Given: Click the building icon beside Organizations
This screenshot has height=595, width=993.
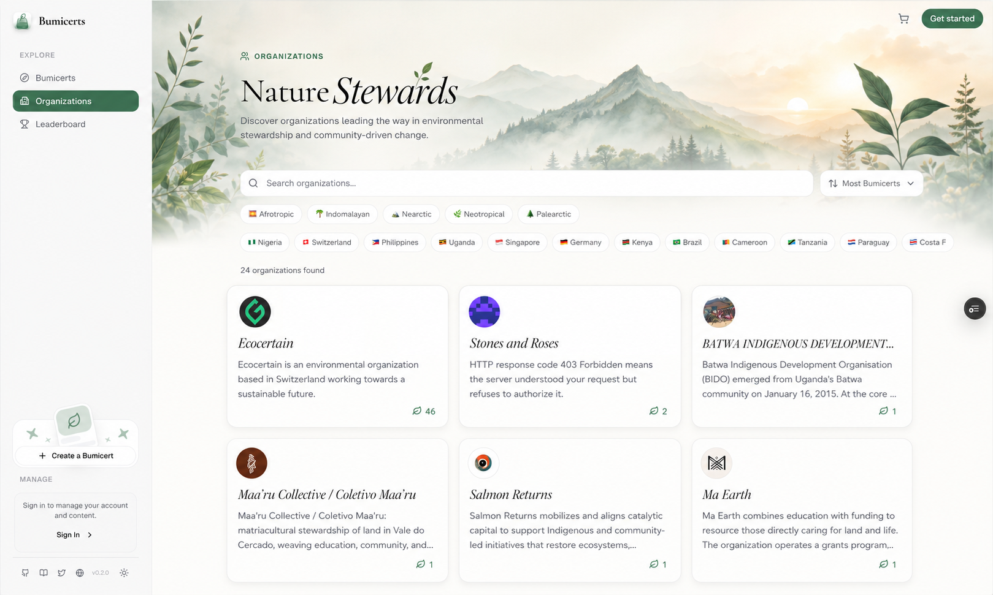Looking at the screenshot, I should 25,101.
